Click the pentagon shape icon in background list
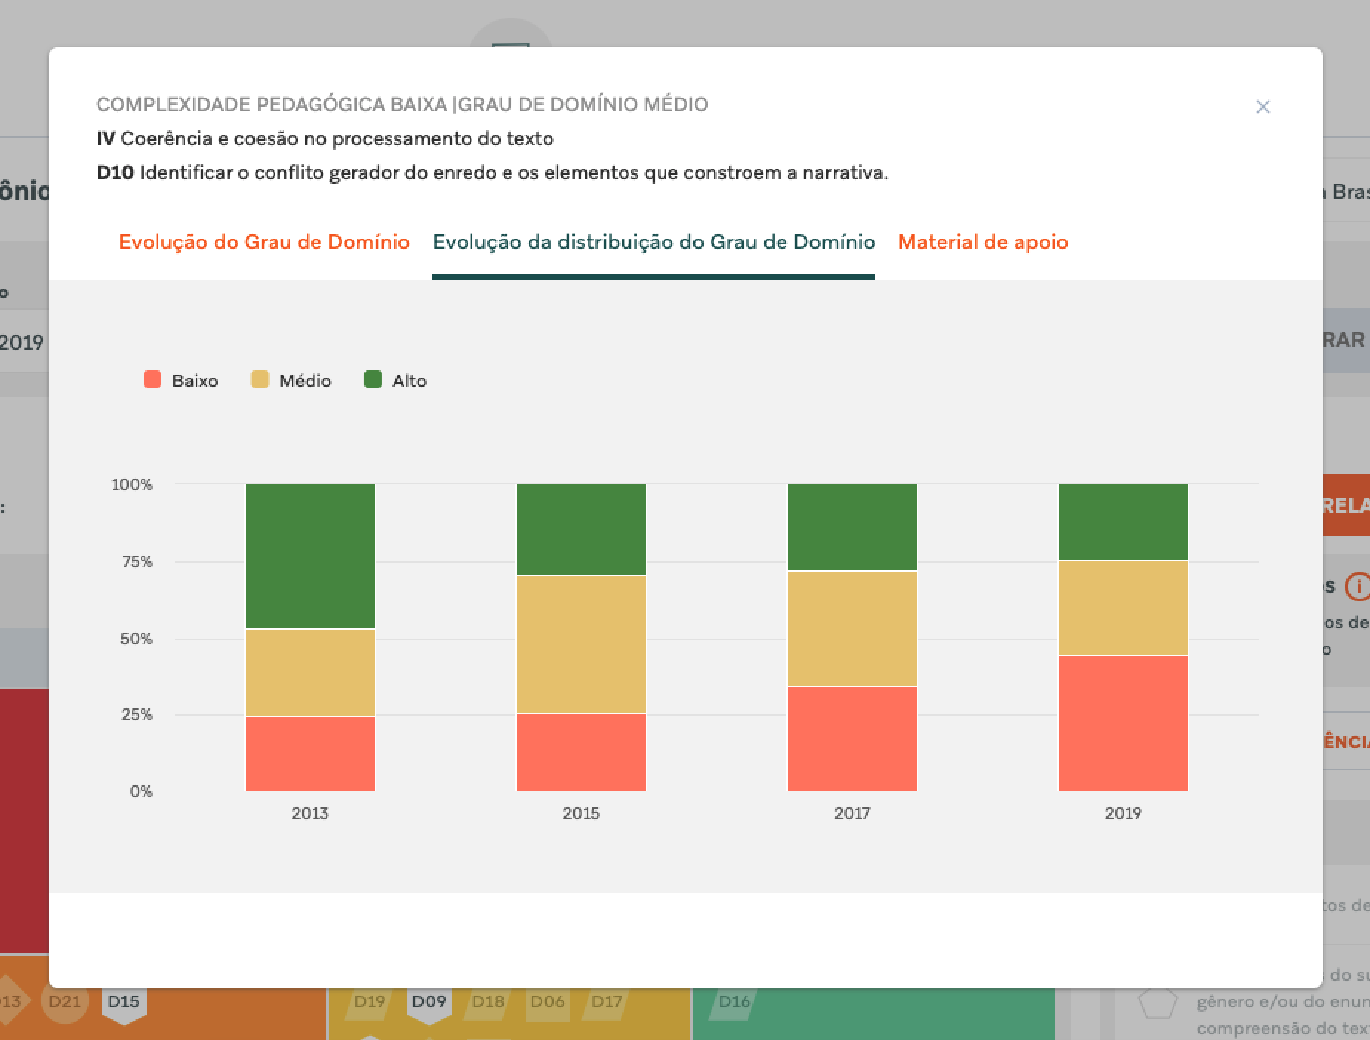Viewport: 1370px width, 1040px height. 1157,1004
